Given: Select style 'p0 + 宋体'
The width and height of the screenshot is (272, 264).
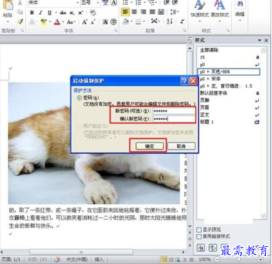Looking at the screenshot, I should click(229, 79).
